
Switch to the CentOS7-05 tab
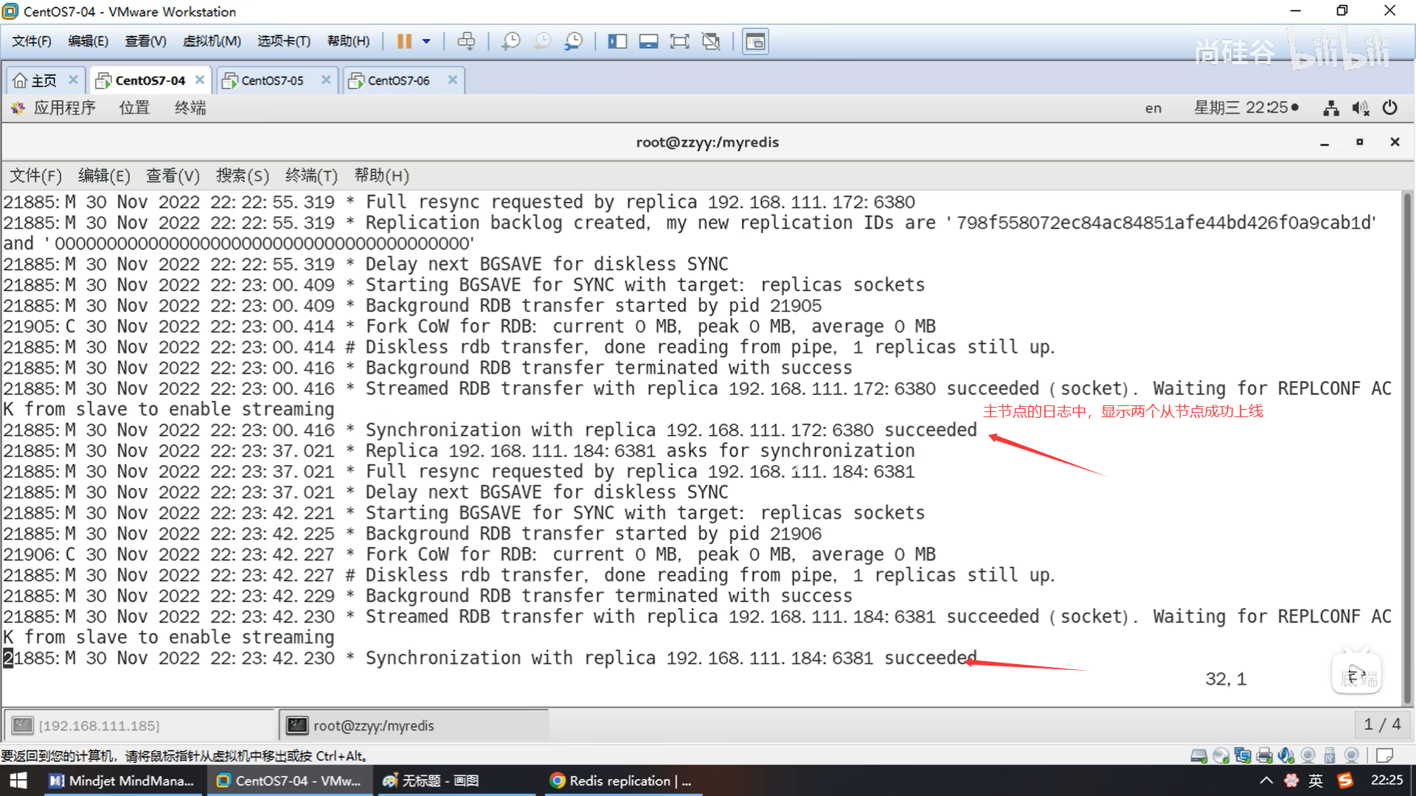click(272, 80)
